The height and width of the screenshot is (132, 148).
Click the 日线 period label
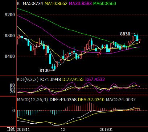(11, 129)
